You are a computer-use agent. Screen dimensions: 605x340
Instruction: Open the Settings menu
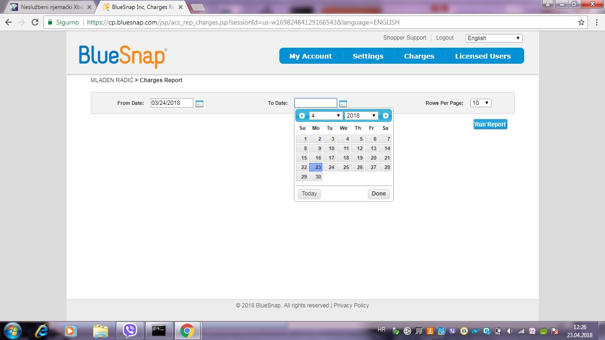coord(368,56)
